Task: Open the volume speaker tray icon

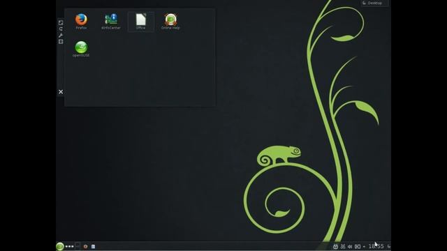Action: click(350, 246)
